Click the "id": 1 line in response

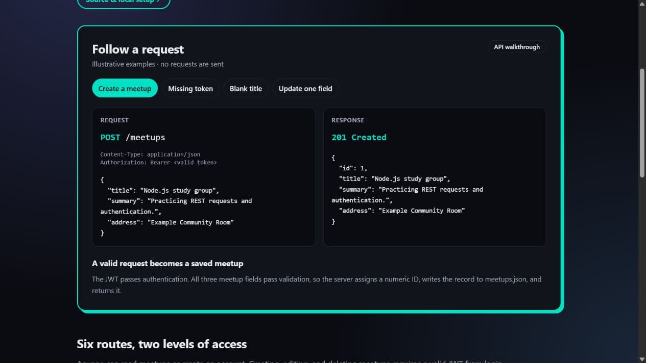[353, 168]
